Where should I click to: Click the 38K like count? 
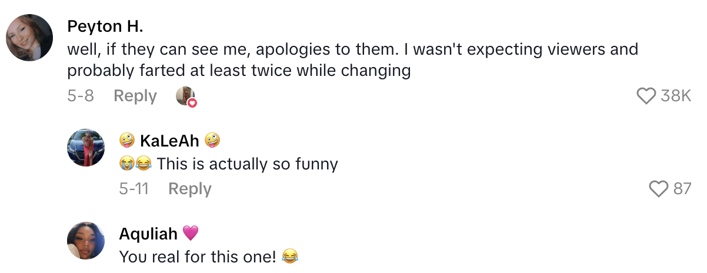[x=675, y=96]
